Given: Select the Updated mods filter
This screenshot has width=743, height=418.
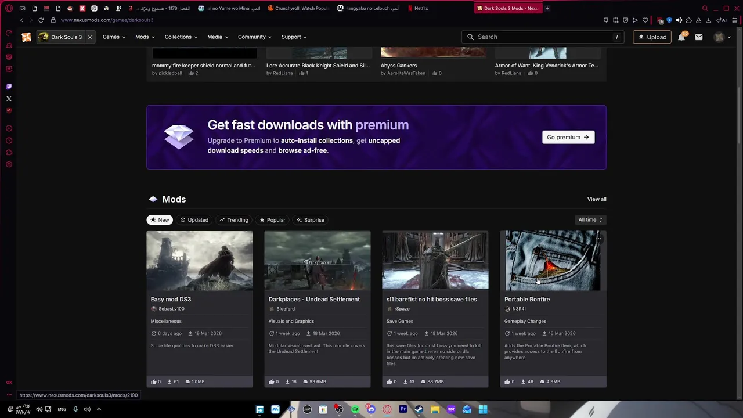Looking at the screenshot, I should [x=194, y=220].
